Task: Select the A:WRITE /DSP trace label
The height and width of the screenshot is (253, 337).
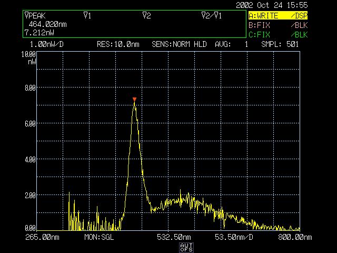Action: (278, 16)
